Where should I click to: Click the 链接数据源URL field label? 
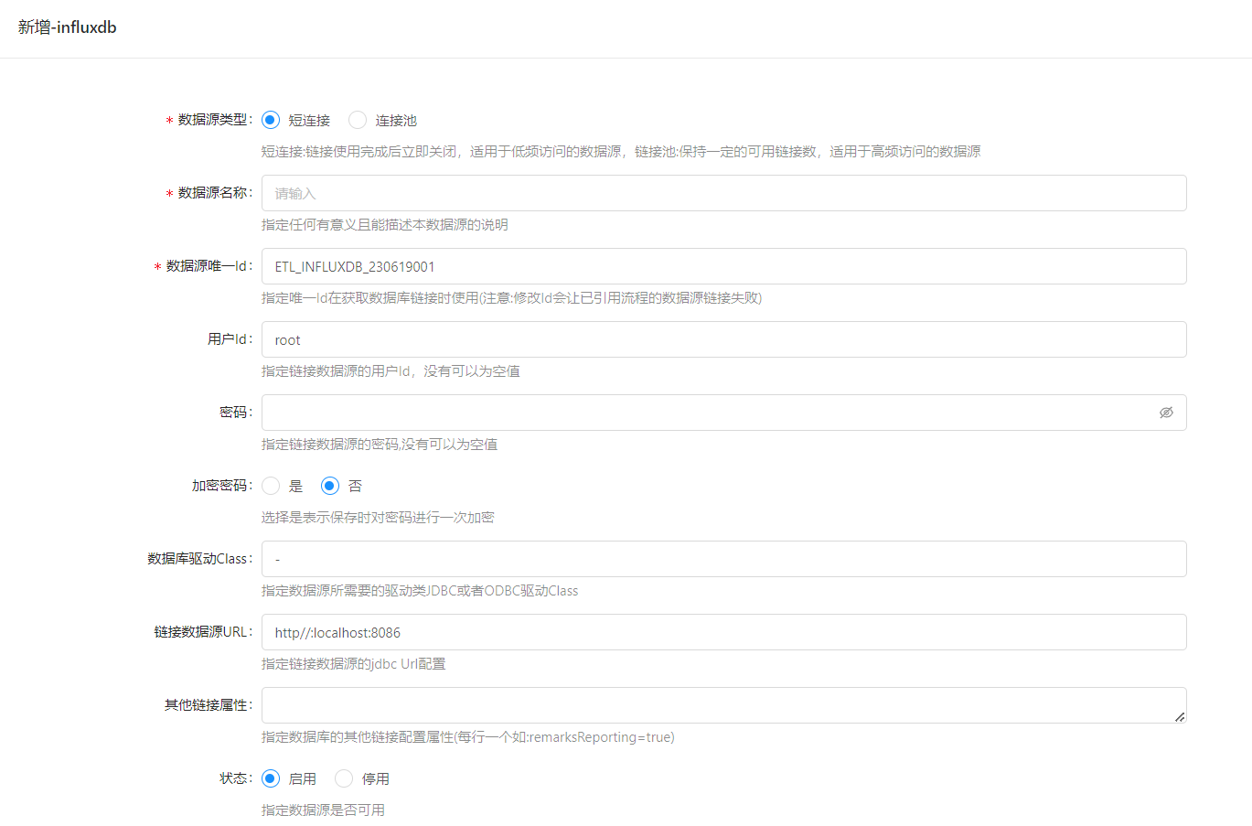click(202, 632)
